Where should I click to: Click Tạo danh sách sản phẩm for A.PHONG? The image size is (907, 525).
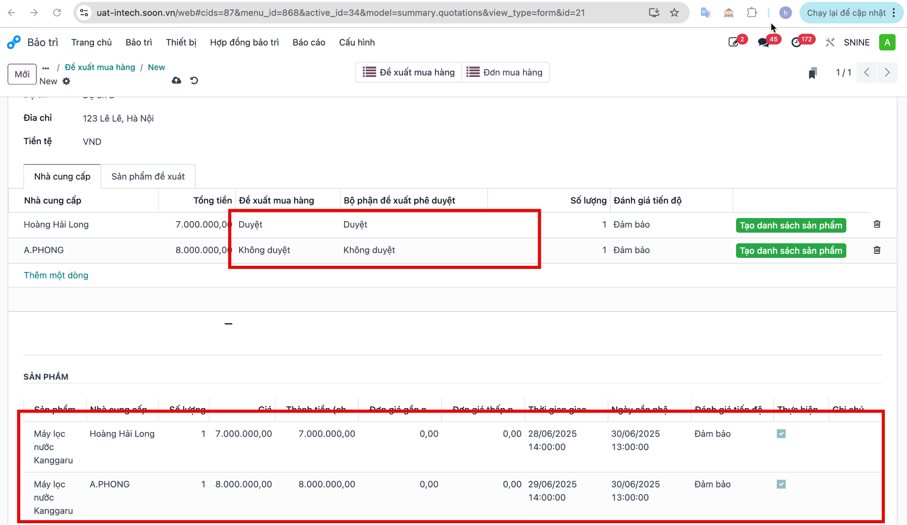[791, 251]
